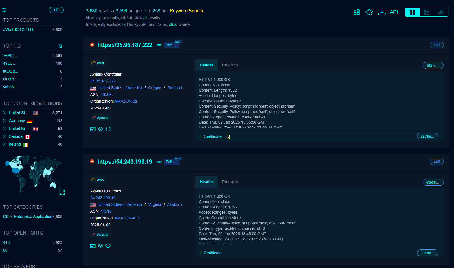Expand the United States country entry
The width and height of the screenshot is (454, 268).
coord(4,113)
